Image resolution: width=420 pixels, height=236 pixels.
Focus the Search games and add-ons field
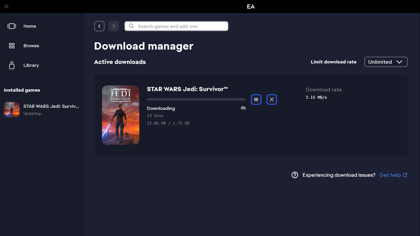click(x=180, y=26)
